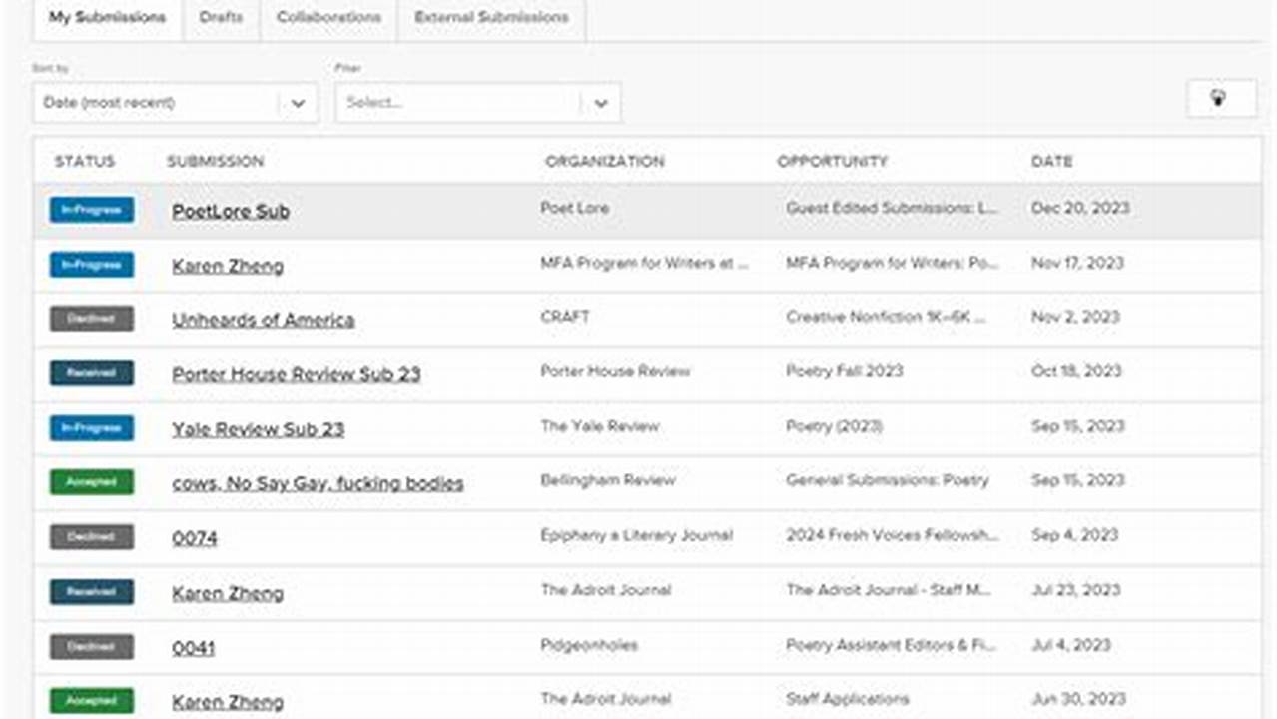This screenshot has height=719, width=1277.
Task: Click the Accepted badge for the Jun 30 Karen Zheng entry
Action: 91,699
